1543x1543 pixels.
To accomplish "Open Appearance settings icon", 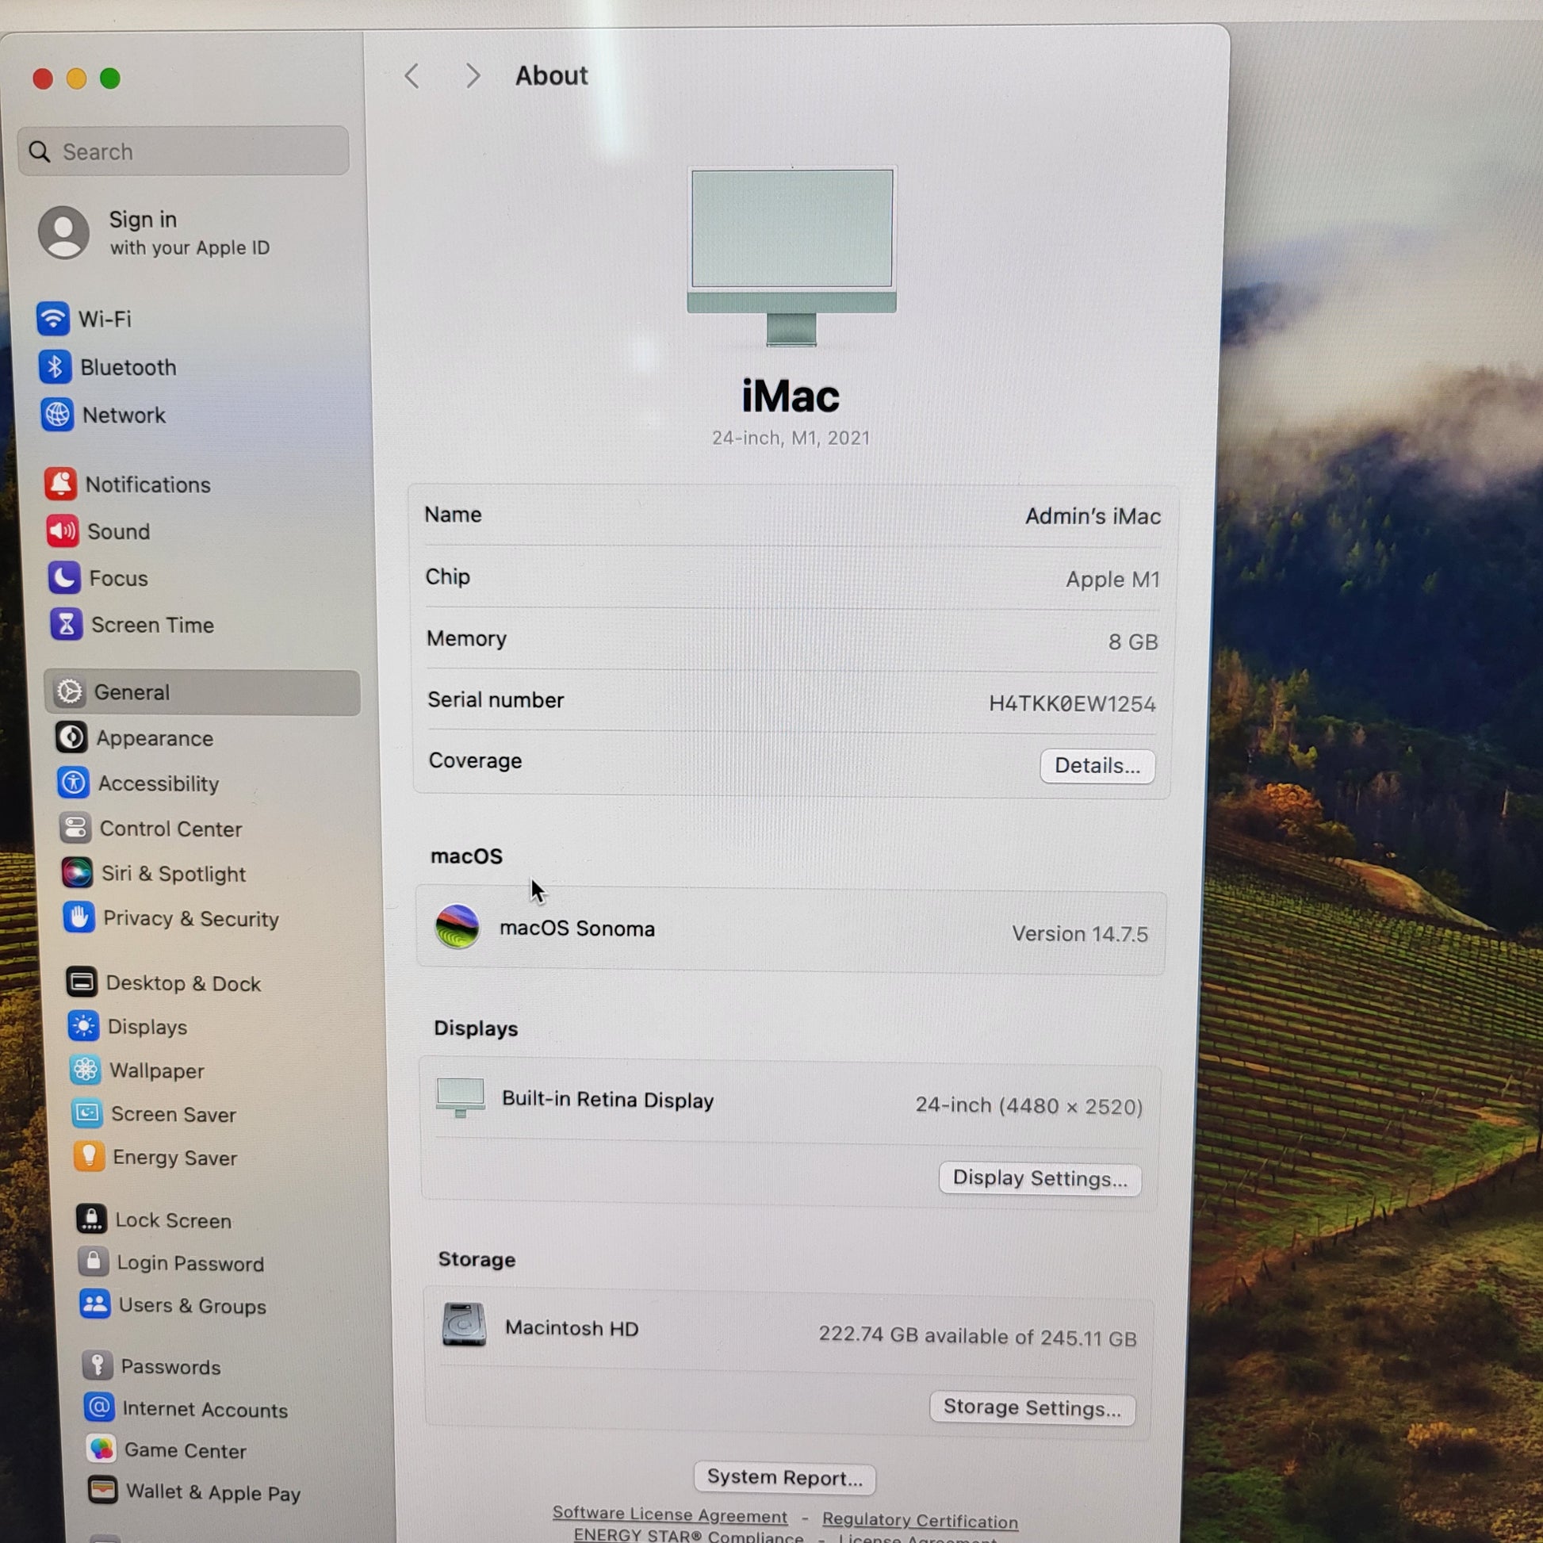I will tap(72, 737).
